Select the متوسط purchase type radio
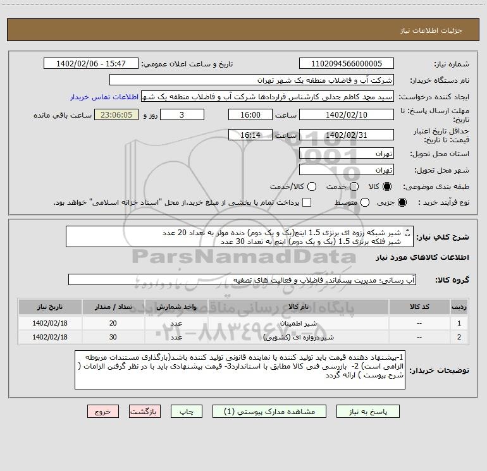Viewport: 487px width, 471px height. (365, 202)
